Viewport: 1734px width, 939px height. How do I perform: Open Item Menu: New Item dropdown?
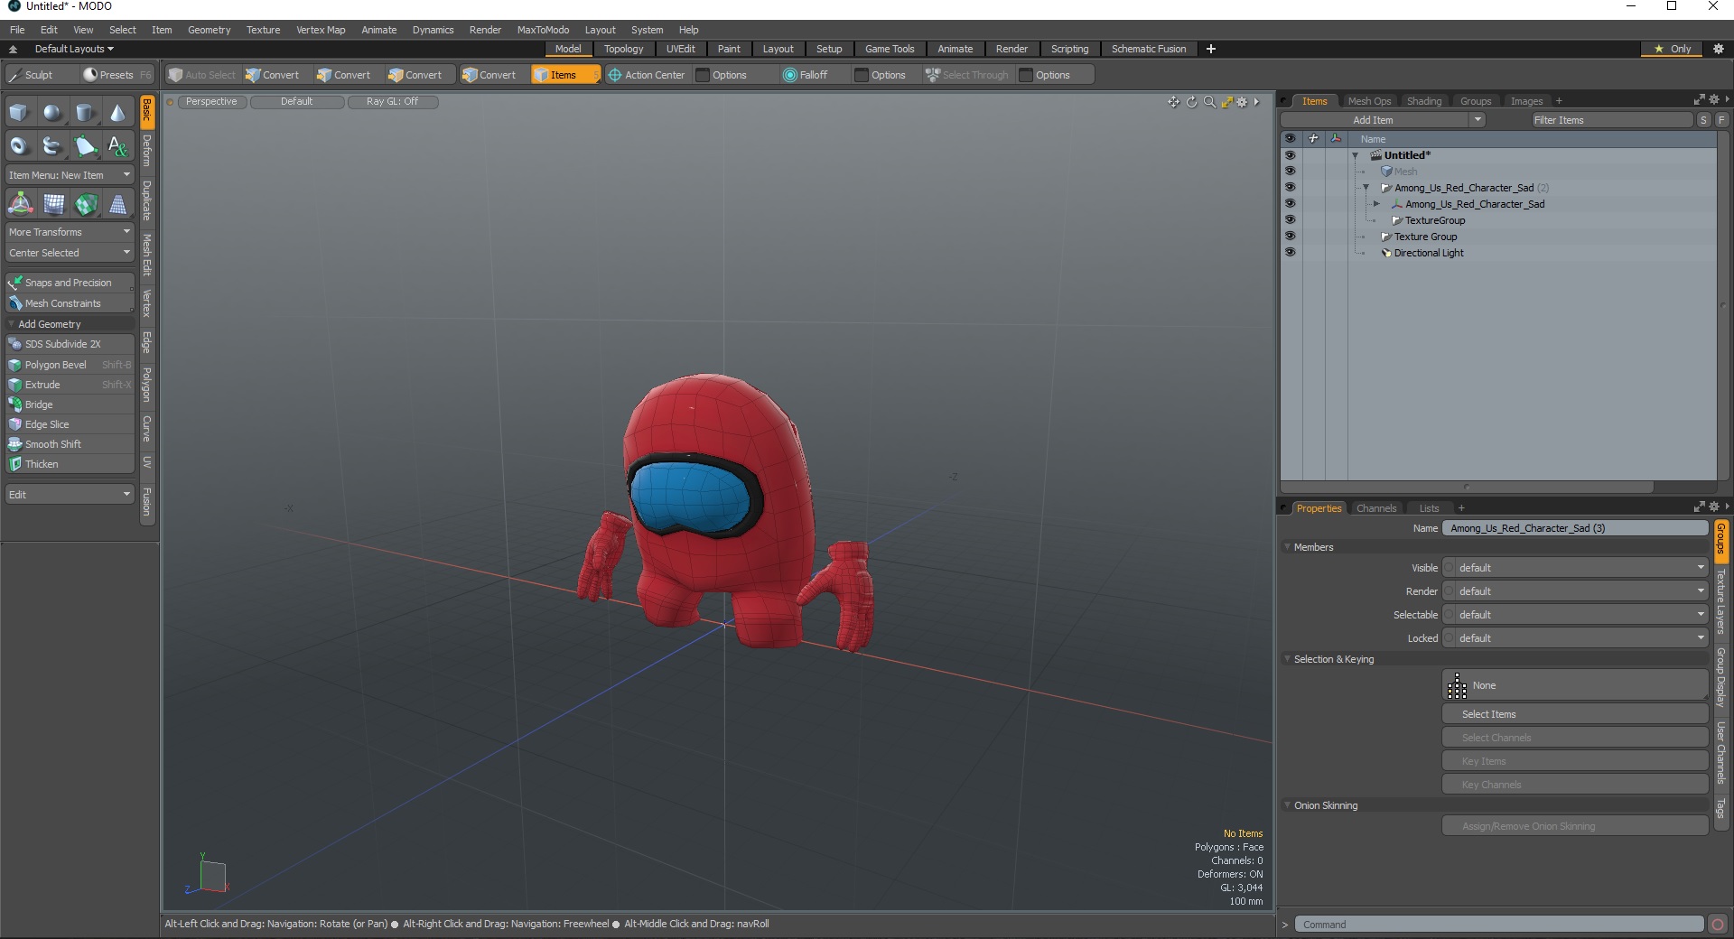tap(70, 175)
